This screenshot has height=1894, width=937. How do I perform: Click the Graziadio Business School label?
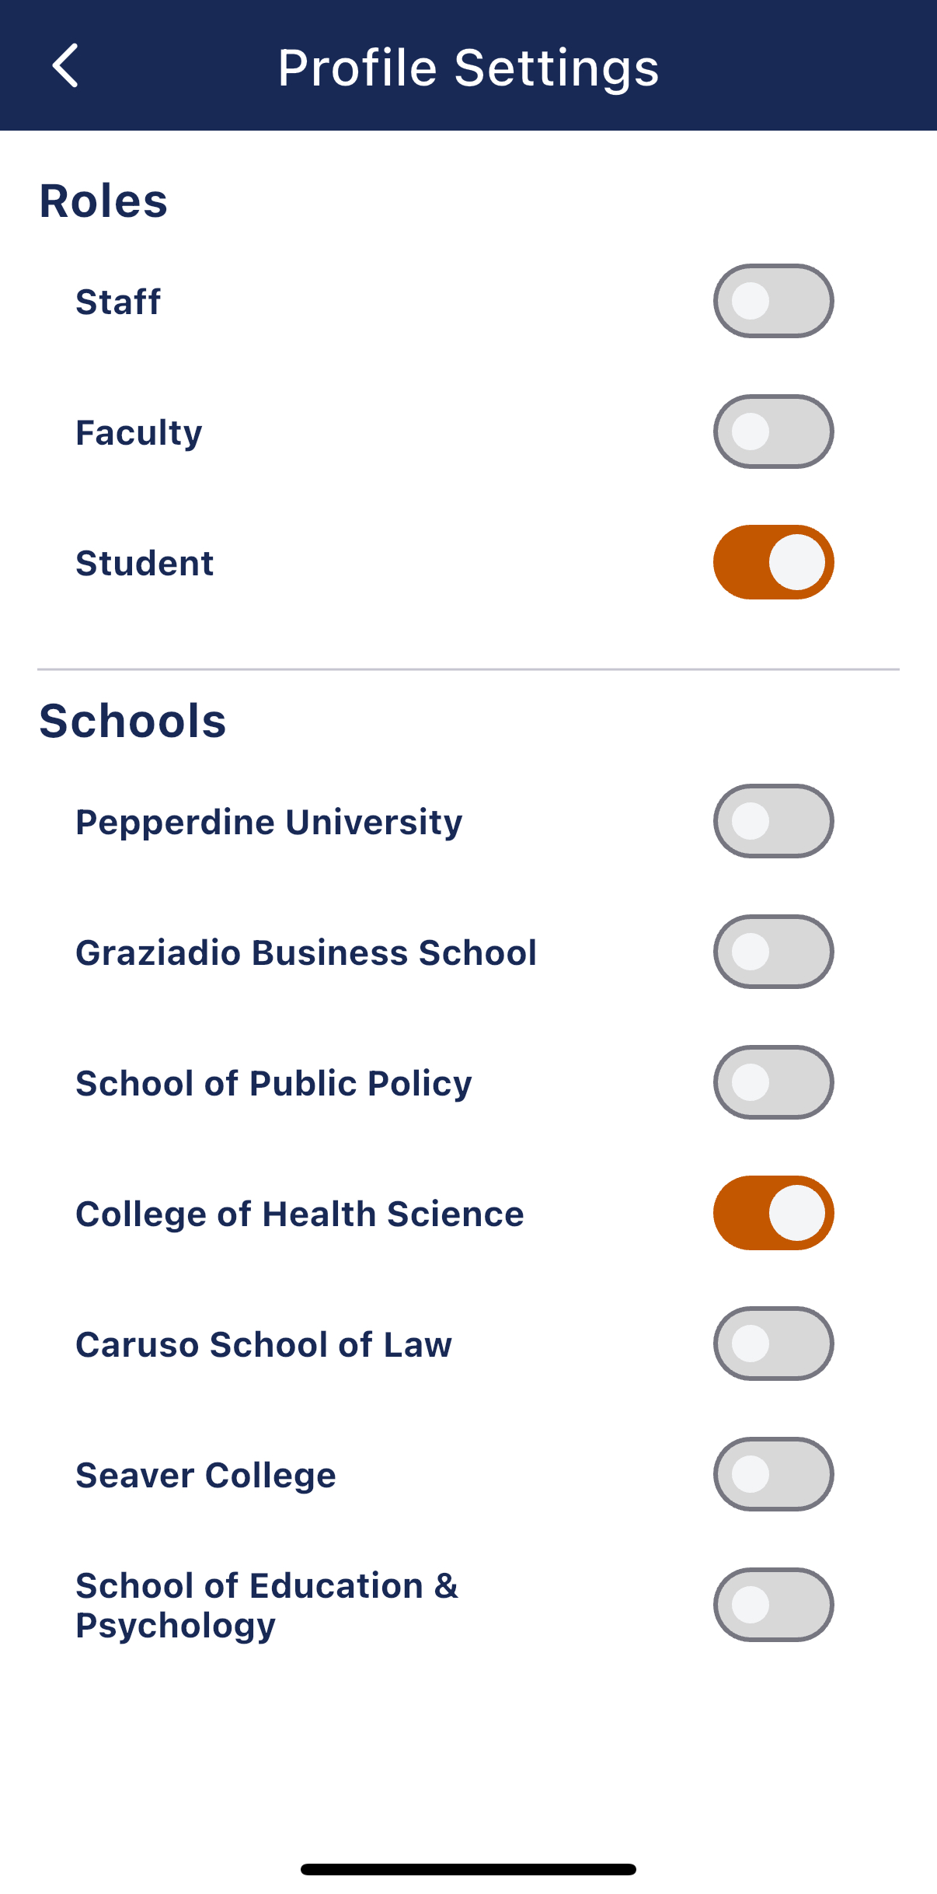pos(306,953)
